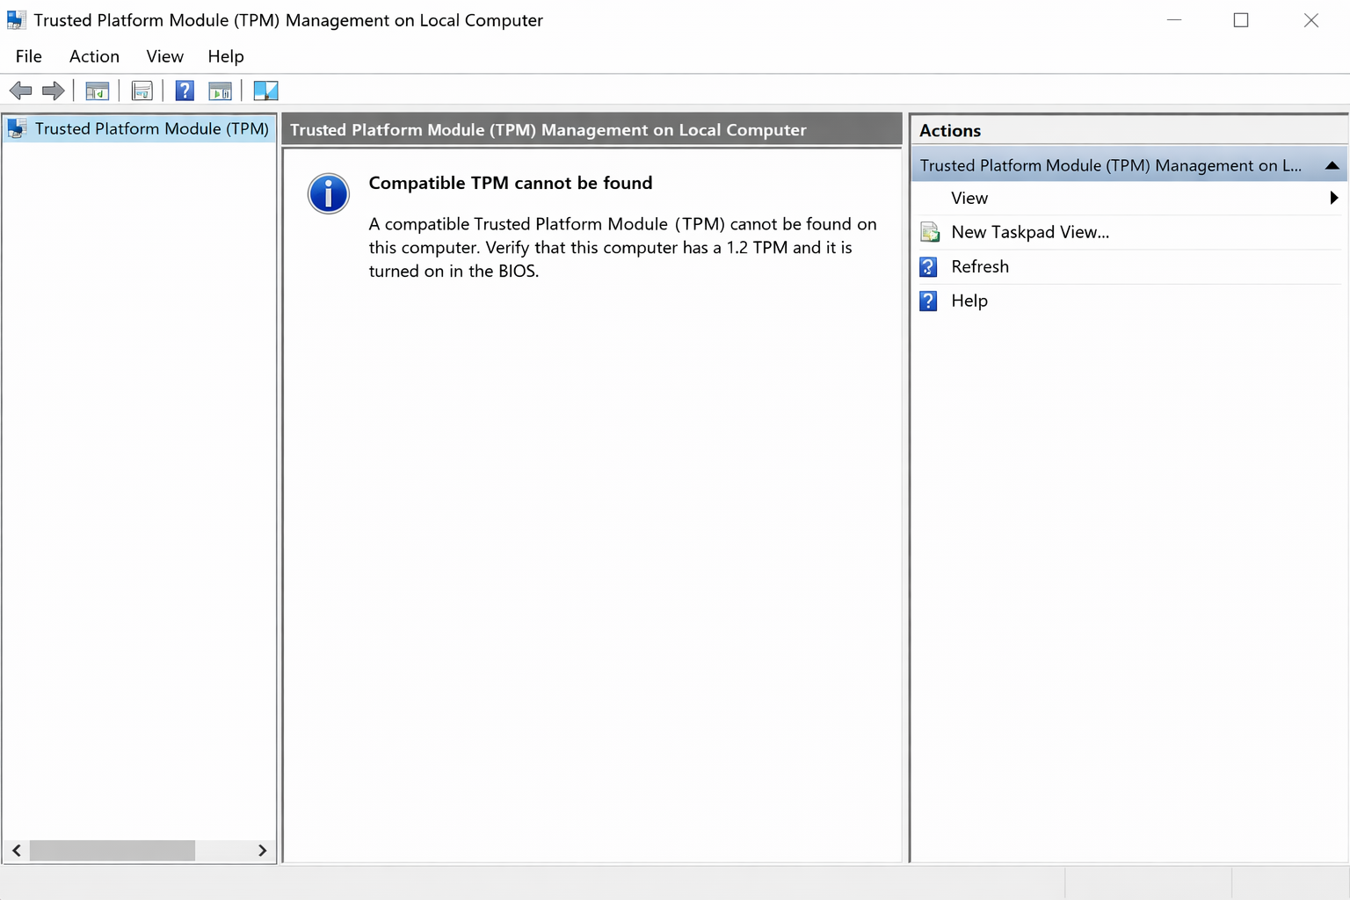
Task: Click the Actions pane header
Action: tap(1129, 130)
